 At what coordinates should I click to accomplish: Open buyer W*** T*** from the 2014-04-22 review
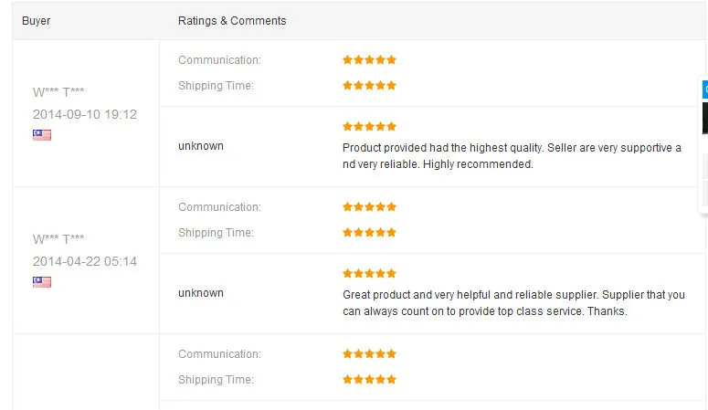[58, 239]
